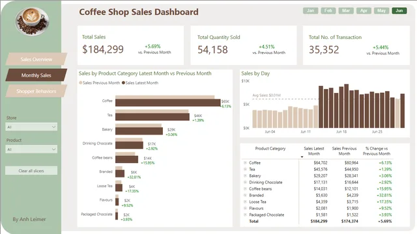Click the Loose Tea bar chart label
Image resolution: width=417 pixels, height=234 pixels.
[105, 186]
